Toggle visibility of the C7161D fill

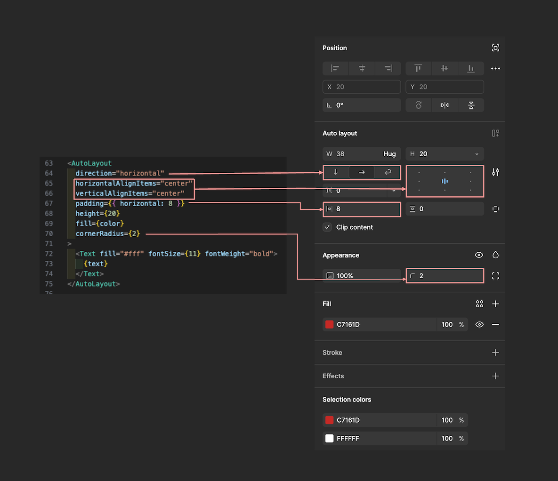(x=479, y=324)
